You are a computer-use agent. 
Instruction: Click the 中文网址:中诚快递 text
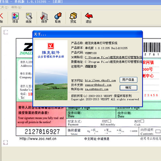point(97,139)
